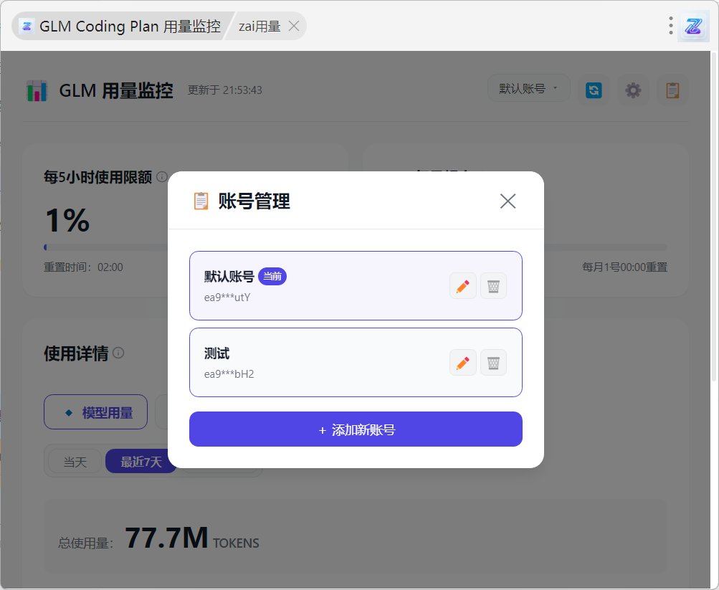Delete the 测试 account via trash icon
This screenshot has height=590, width=719.
pos(493,363)
